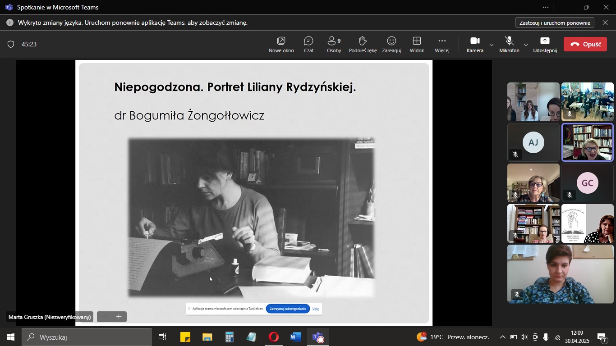
Task: Click Udostępnij share screen icon
Action: click(x=545, y=44)
